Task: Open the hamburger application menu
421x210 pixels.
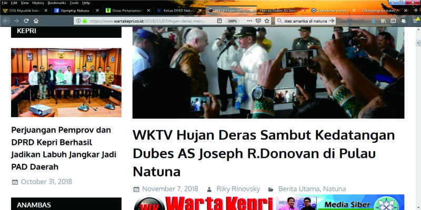Action: (414, 21)
